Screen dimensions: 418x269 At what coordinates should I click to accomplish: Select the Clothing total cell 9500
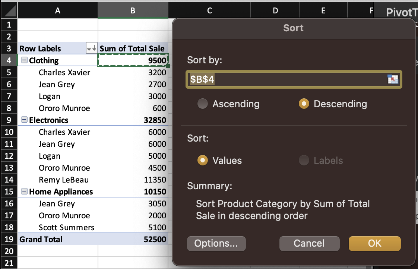[133, 60]
